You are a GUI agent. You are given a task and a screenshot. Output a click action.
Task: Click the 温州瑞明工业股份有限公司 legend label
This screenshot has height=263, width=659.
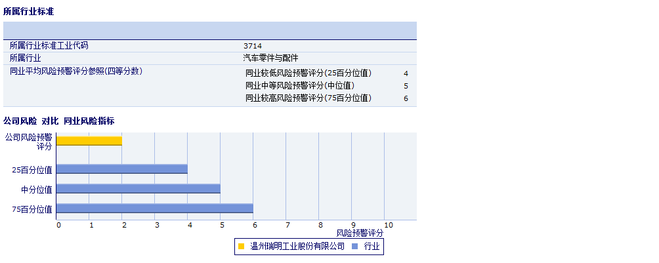click(297, 247)
